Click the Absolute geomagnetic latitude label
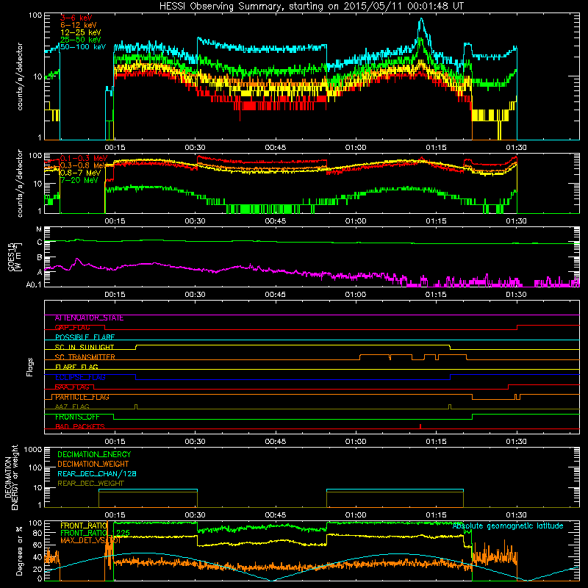The height and width of the screenshot is (588, 588). pos(508,526)
